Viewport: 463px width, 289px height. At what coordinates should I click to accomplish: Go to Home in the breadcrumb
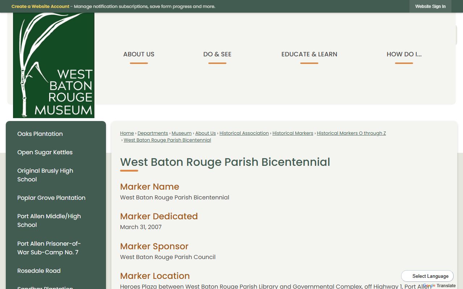(127, 133)
